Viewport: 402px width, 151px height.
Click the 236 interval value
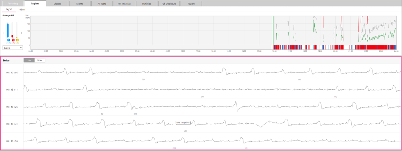pos(135,114)
